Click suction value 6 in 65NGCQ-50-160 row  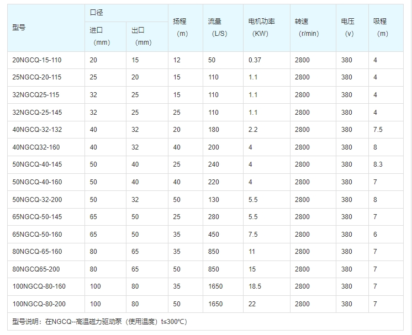tap(375, 234)
